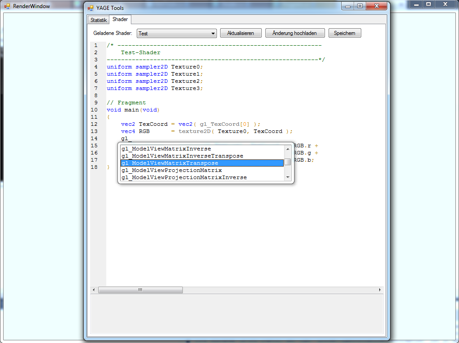459x343 pixels.
Task: Pick gl_ModelViewMatrixInverseTranspose suggestion
Action: (x=182, y=156)
